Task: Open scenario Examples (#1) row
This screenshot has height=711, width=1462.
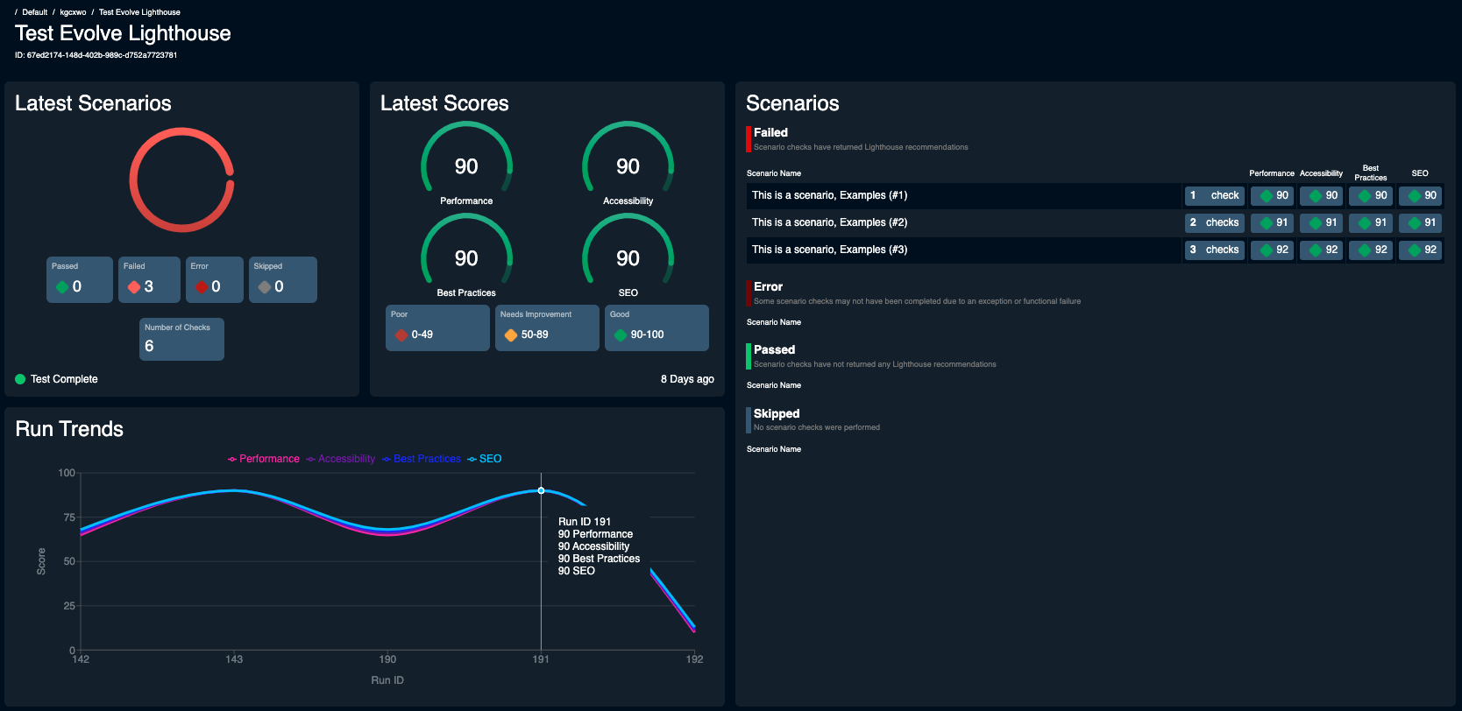Action: (x=964, y=195)
